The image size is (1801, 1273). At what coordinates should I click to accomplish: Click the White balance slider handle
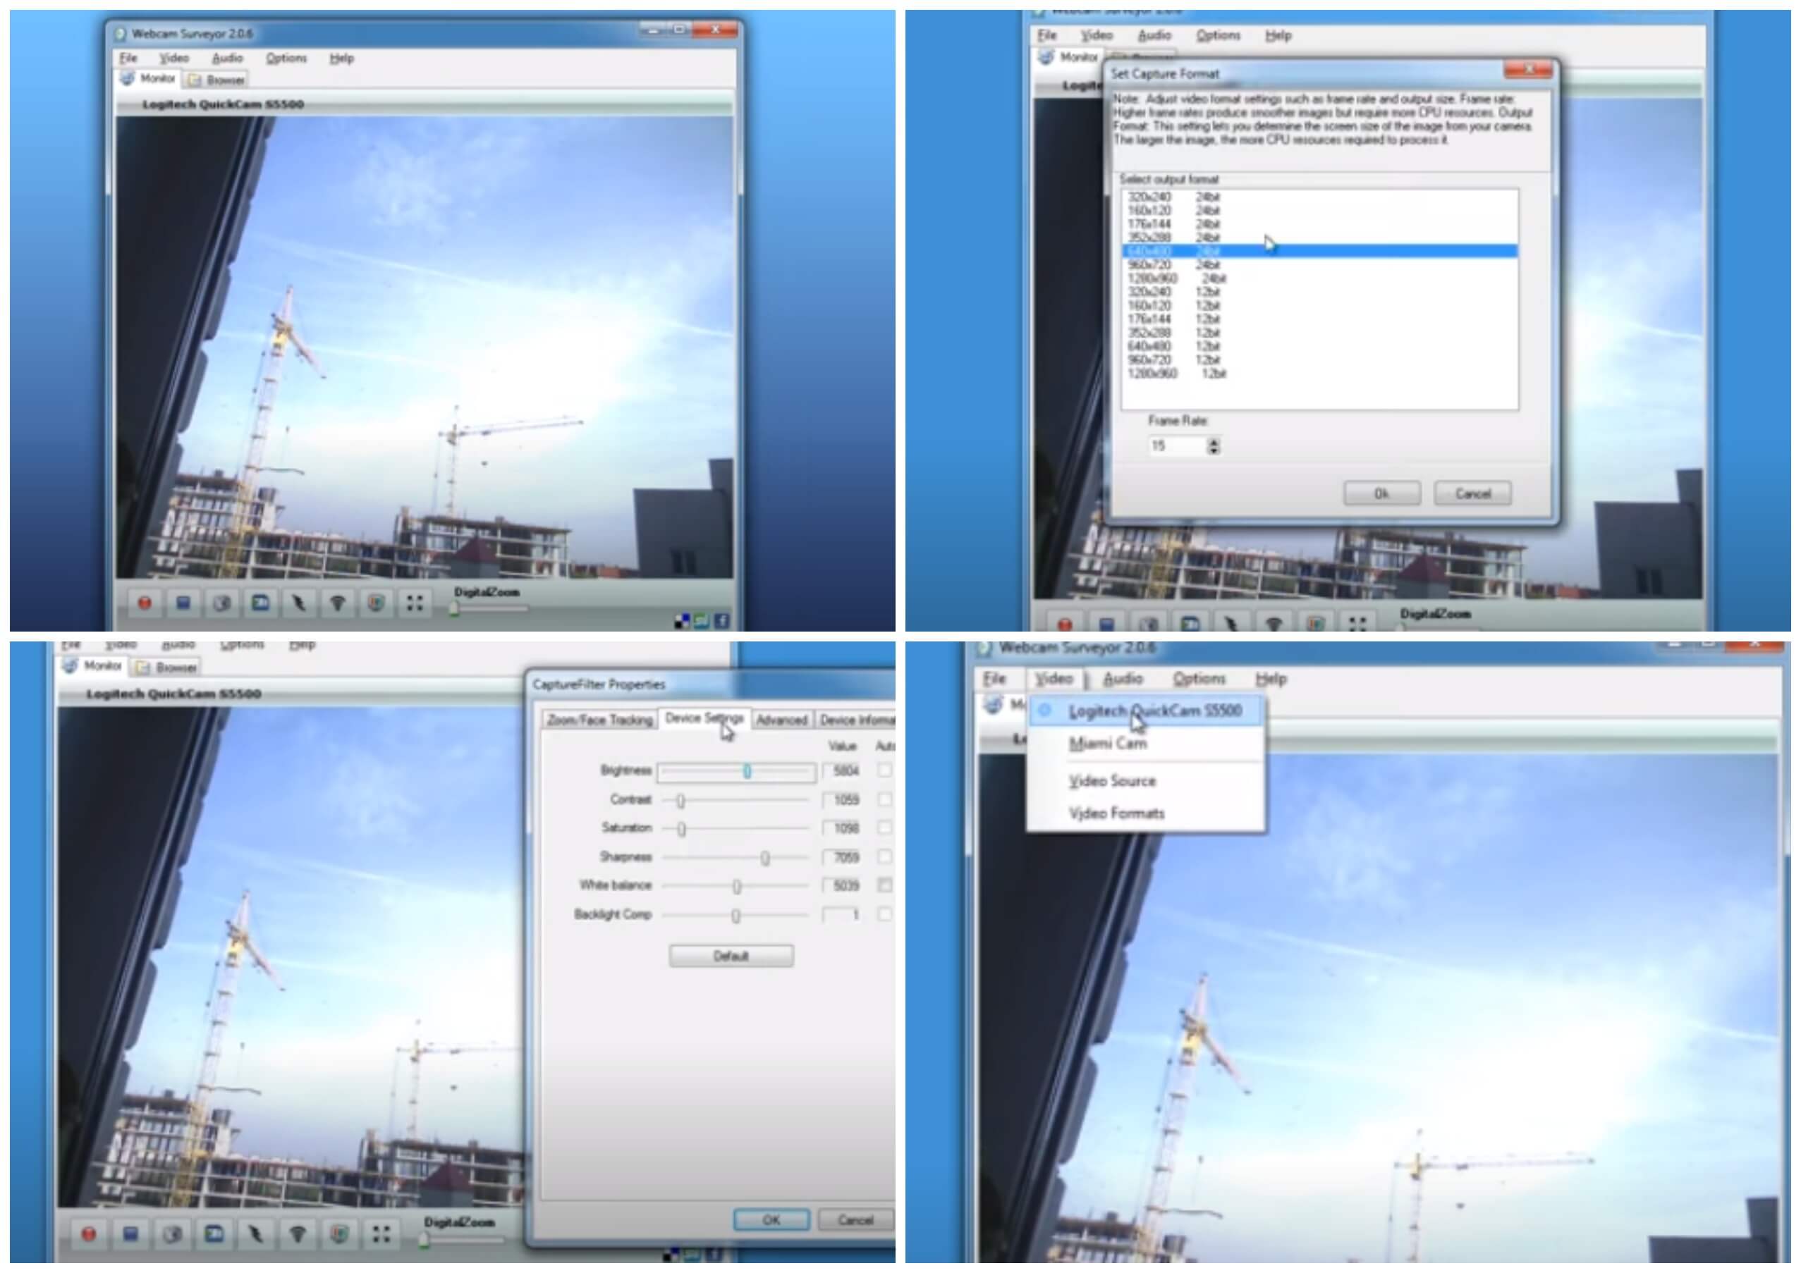[737, 887]
